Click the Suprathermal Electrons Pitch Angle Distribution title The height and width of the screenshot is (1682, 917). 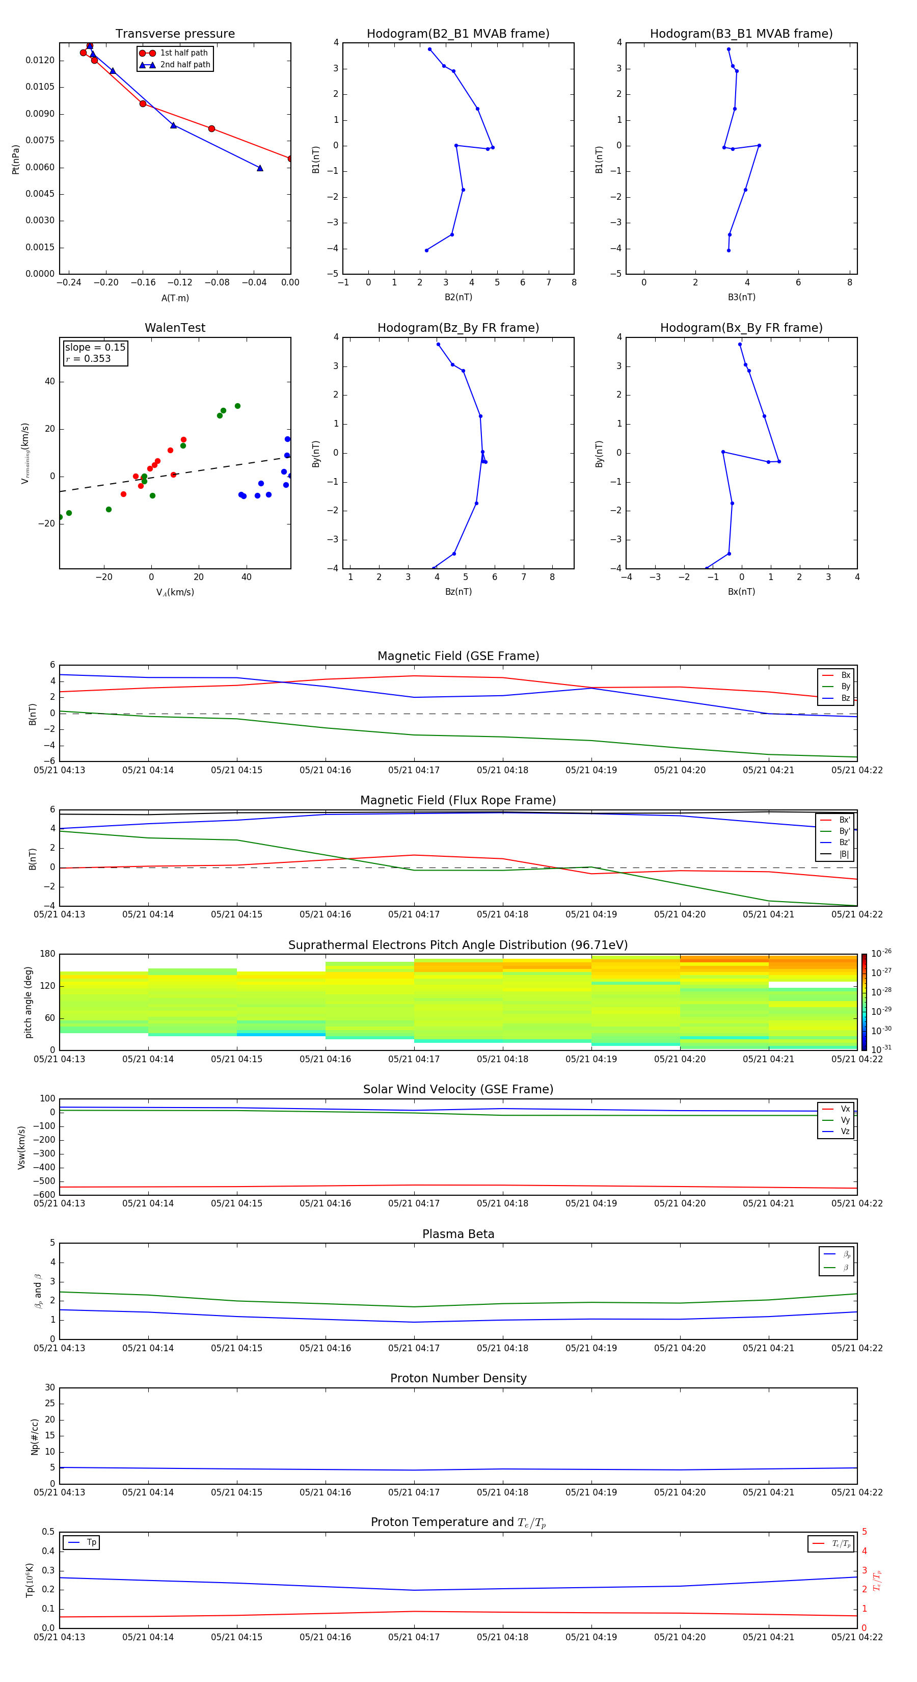point(458,945)
